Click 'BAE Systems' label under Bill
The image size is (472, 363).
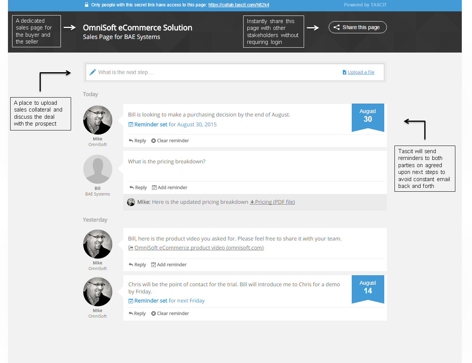point(98,194)
